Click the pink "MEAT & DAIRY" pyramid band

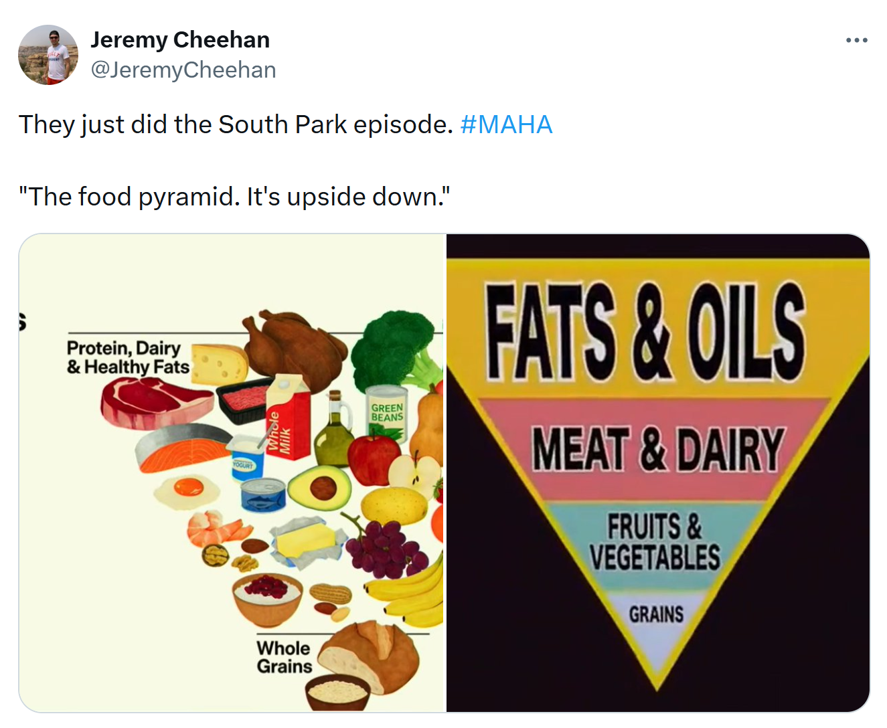coord(657,450)
